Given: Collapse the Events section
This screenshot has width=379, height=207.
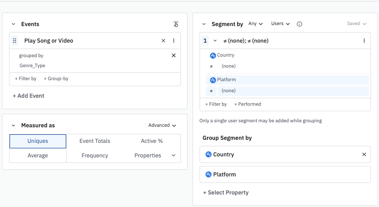Looking at the screenshot, I should click(x=13, y=24).
